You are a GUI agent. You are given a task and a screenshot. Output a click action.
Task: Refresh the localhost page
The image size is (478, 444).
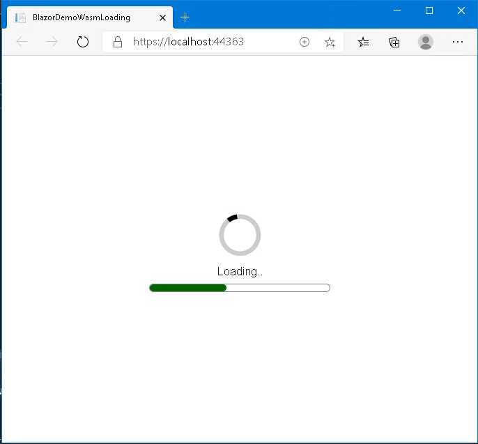click(83, 42)
